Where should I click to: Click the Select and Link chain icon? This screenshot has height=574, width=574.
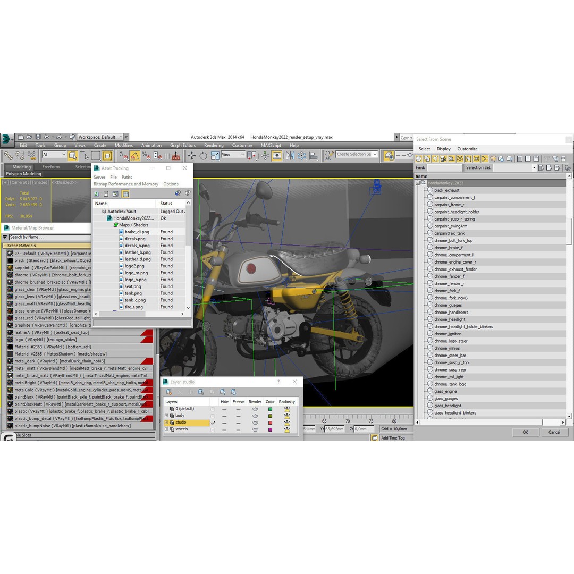click(8, 156)
